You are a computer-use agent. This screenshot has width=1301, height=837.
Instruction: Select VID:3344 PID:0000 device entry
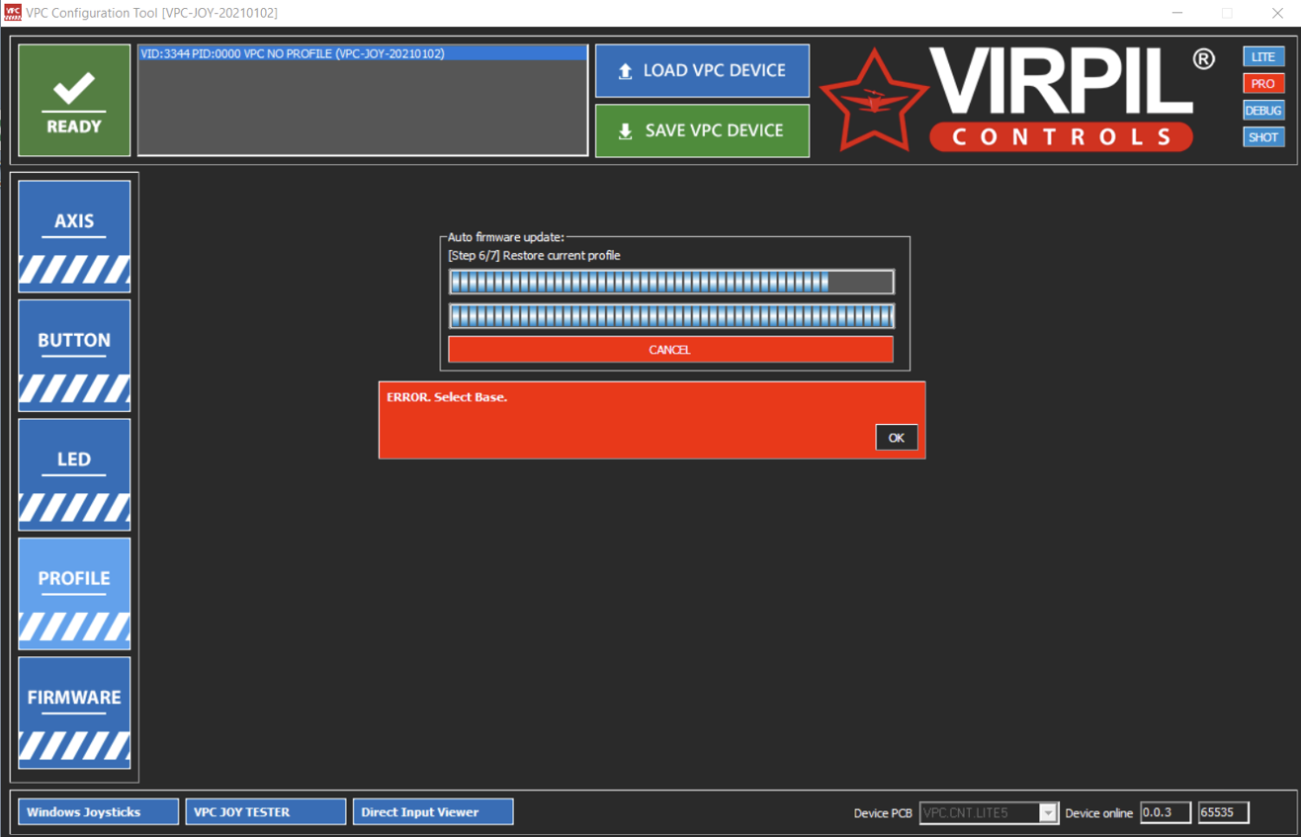362,54
